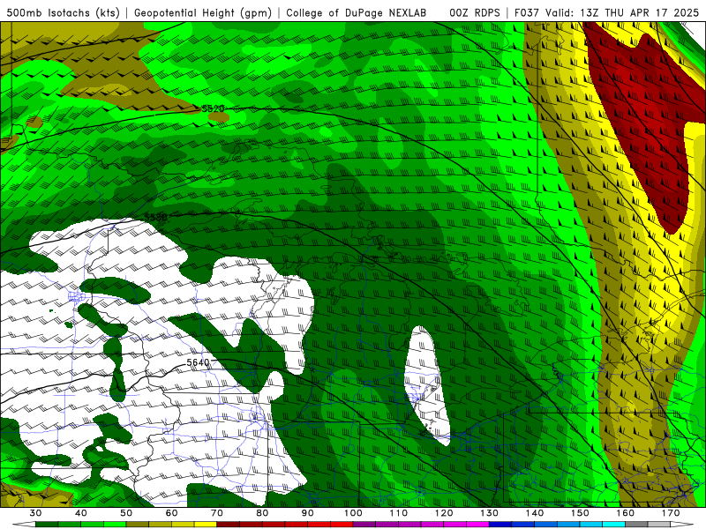Screen dimensions: 706x529
Task: Pick the bright yellow swatch left of 70
Action: [x=206, y=525]
